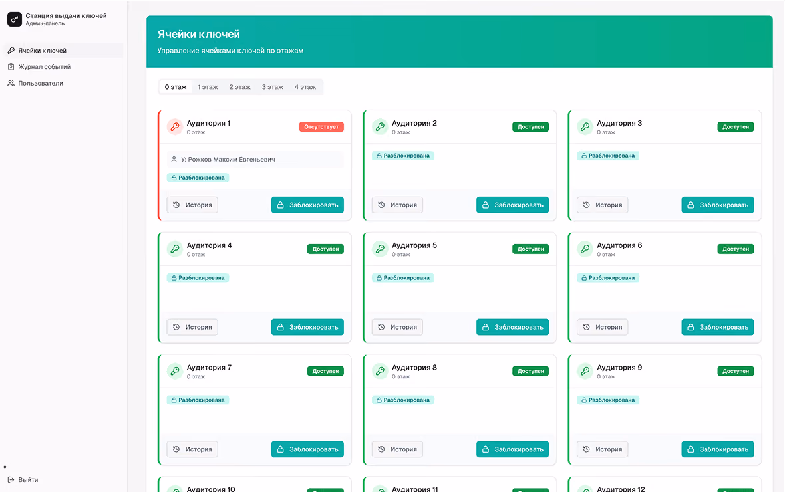
Task: Click the logout arrow icon beside Выйти
Action: tap(11, 479)
